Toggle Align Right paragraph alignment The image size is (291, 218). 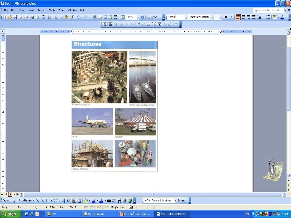(x=249, y=17)
